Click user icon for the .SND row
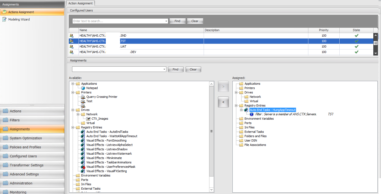 (72, 36)
